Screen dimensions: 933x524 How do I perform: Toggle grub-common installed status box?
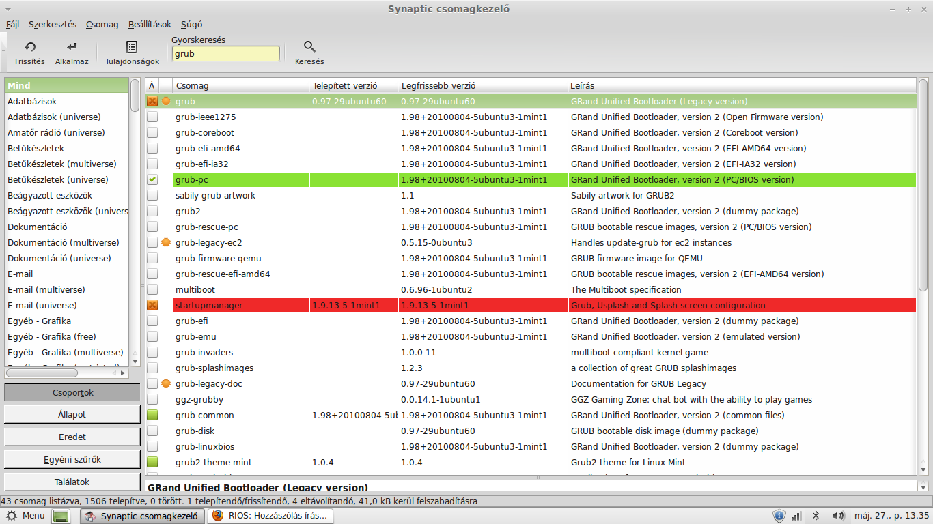(152, 415)
